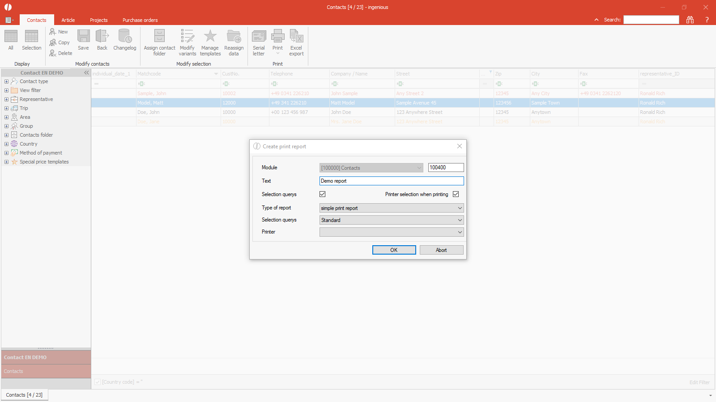716x402 pixels.
Task: Click the Reassign data icon
Action: point(234,37)
